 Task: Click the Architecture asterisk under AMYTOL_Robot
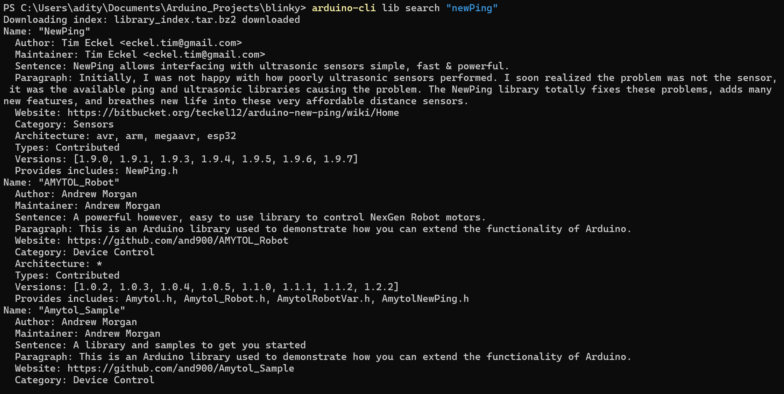coord(99,264)
